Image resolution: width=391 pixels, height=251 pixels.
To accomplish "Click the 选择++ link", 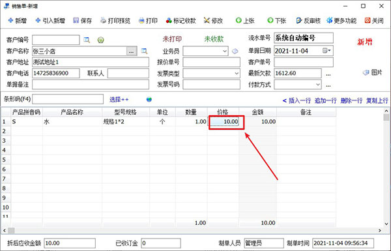I will [119, 100].
